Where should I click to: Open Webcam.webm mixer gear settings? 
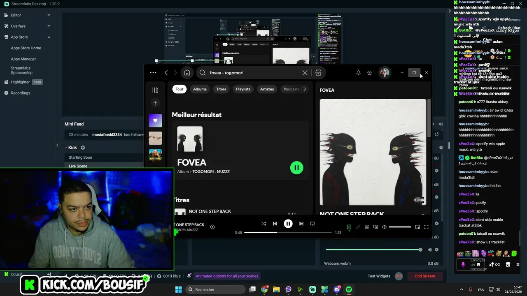pyautogui.click(x=437, y=250)
